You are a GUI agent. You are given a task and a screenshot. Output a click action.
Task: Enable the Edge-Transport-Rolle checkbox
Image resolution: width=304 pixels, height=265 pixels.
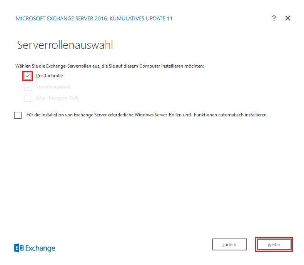pos(27,98)
